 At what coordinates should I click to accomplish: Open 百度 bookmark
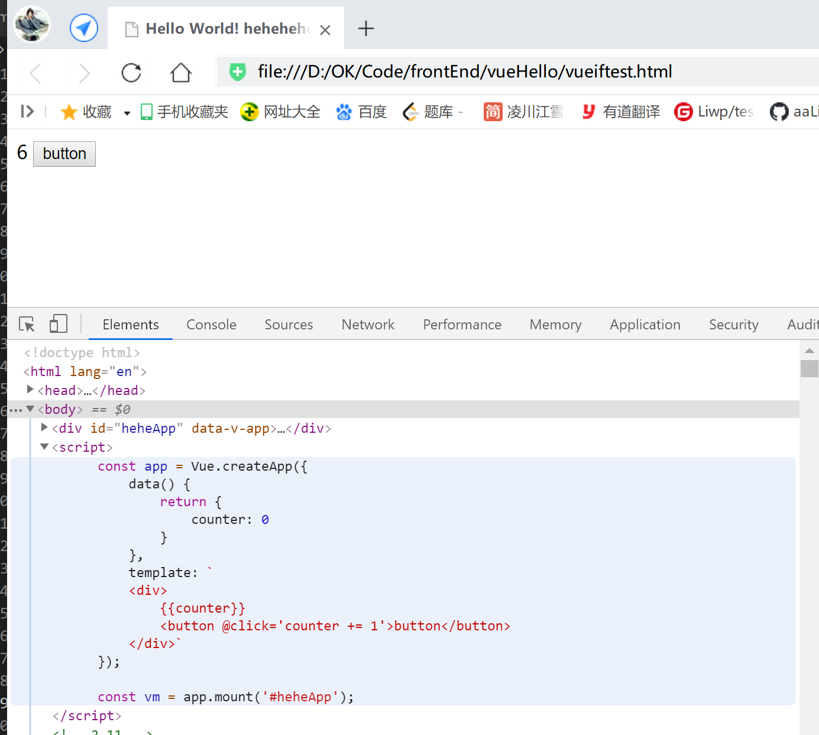tap(361, 112)
